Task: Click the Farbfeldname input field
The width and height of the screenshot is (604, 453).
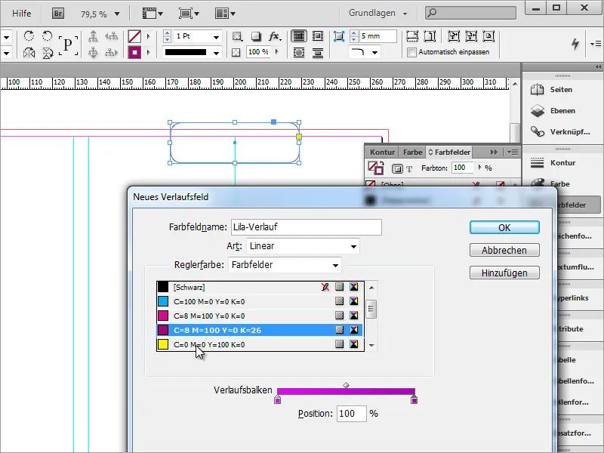Action: point(307,227)
